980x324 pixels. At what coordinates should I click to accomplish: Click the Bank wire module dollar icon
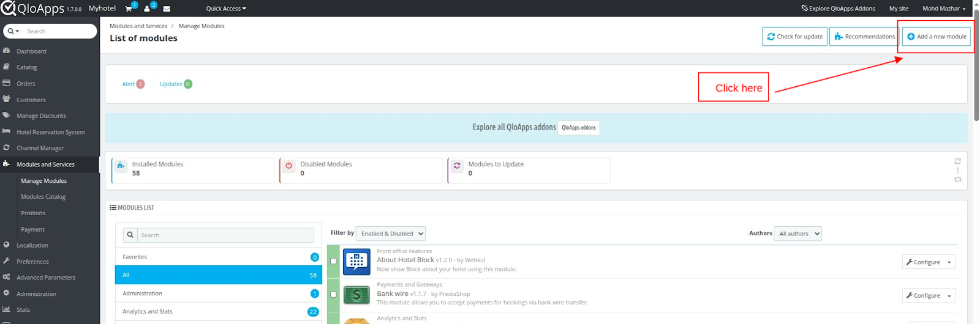point(356,295)
